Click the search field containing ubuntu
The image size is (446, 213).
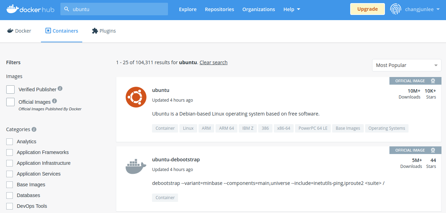[114, 9]
